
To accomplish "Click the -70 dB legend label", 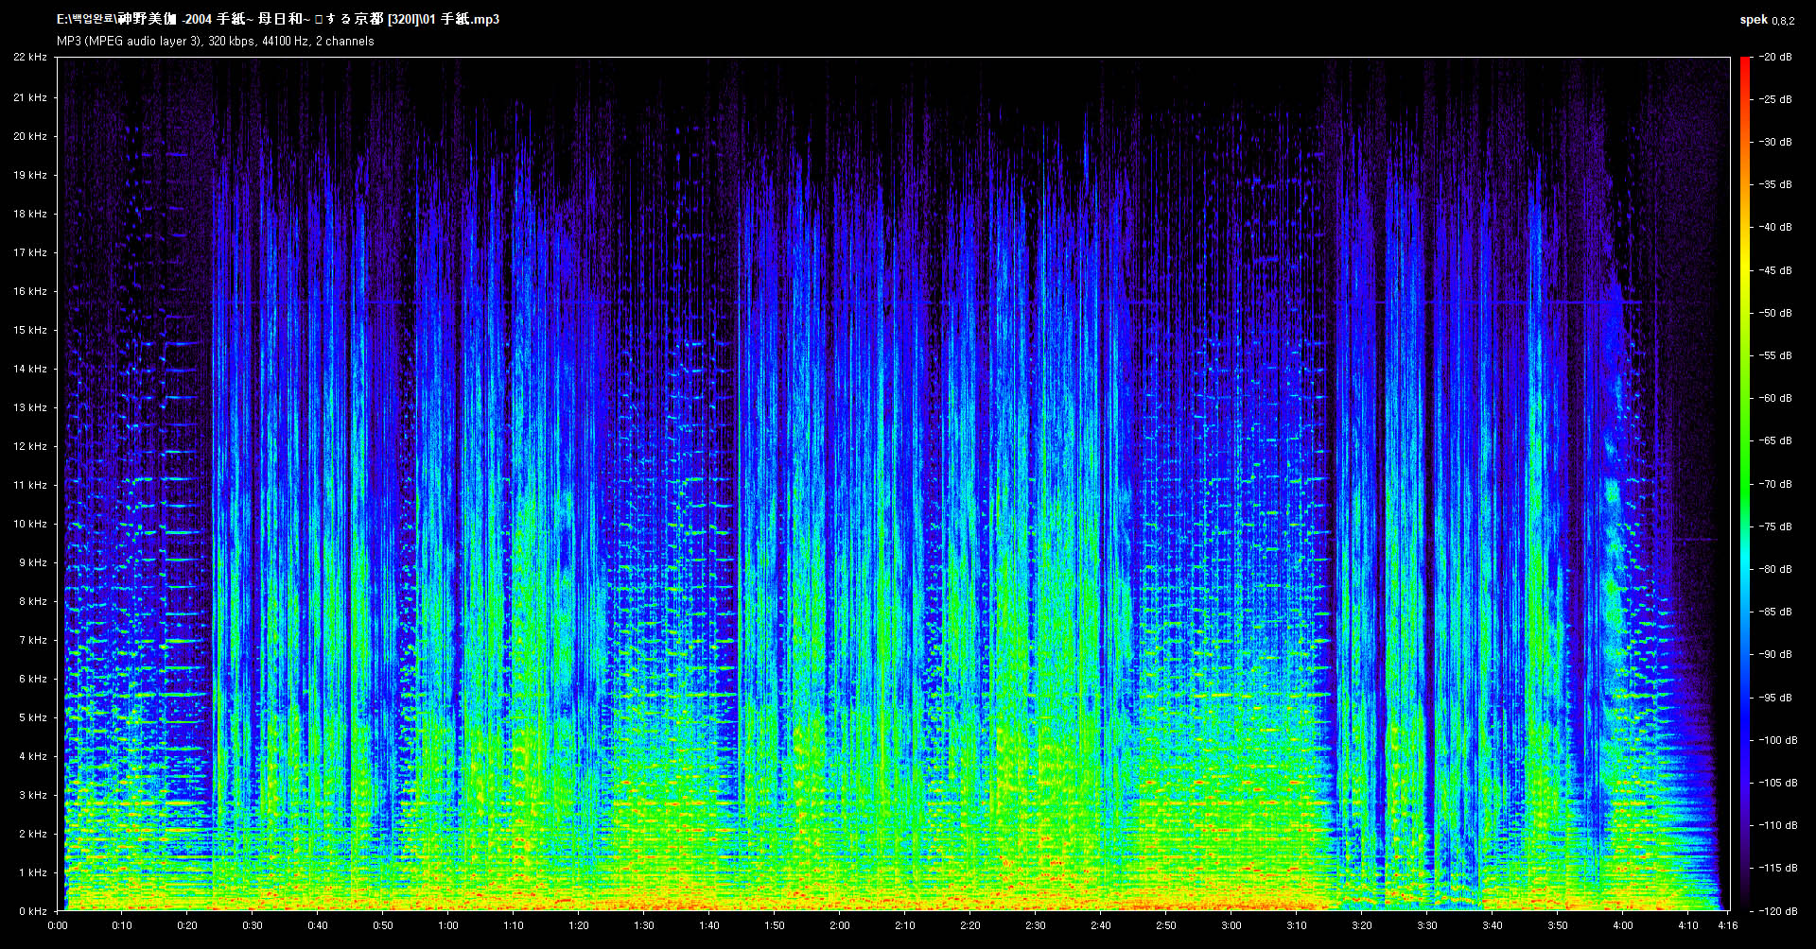I will (x=1775, y=484).
